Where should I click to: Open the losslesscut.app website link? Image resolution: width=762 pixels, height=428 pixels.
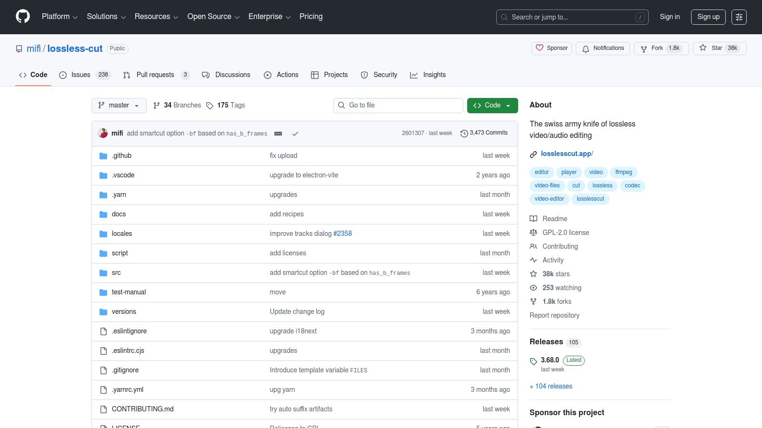tap(567, 154)
